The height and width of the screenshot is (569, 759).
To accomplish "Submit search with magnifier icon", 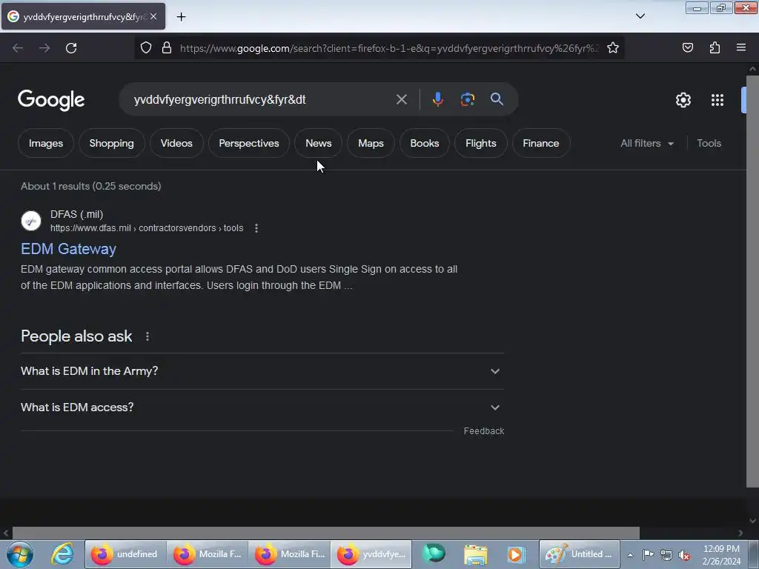I will pyautogui.click(x=497, y=99).
